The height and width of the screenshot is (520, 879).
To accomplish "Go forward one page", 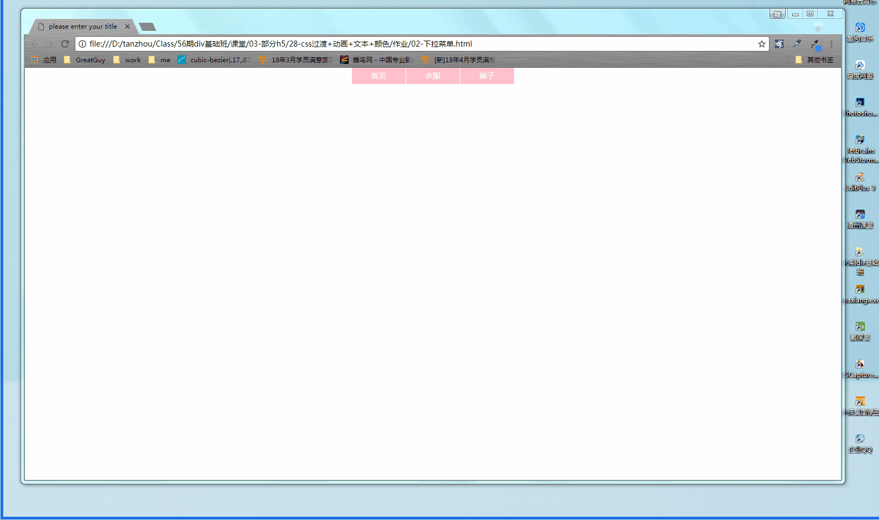I will [49, 44].
